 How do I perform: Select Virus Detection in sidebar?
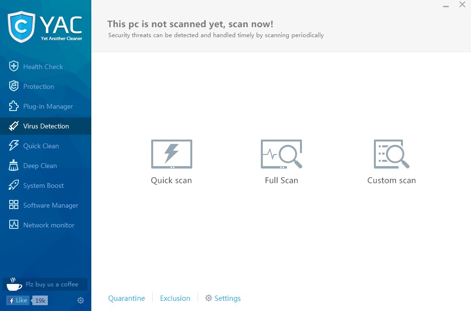[46, 126]
